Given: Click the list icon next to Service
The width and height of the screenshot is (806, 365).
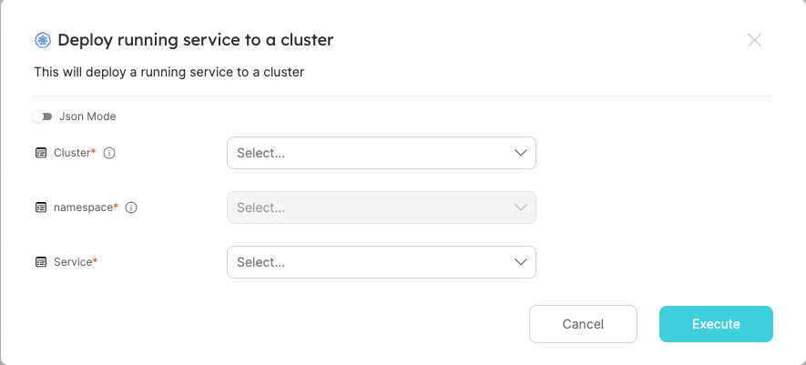Looking at the screenshot, I should (41, 262).
